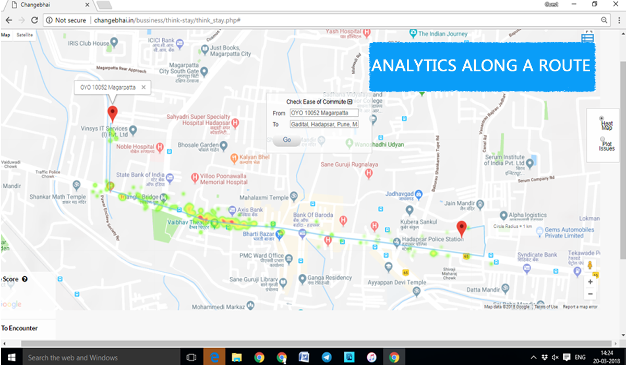Viewport: 626px width, 365px height.
Task: Collapse the Check Ease of Commute panel
Action: coord(350,102)
